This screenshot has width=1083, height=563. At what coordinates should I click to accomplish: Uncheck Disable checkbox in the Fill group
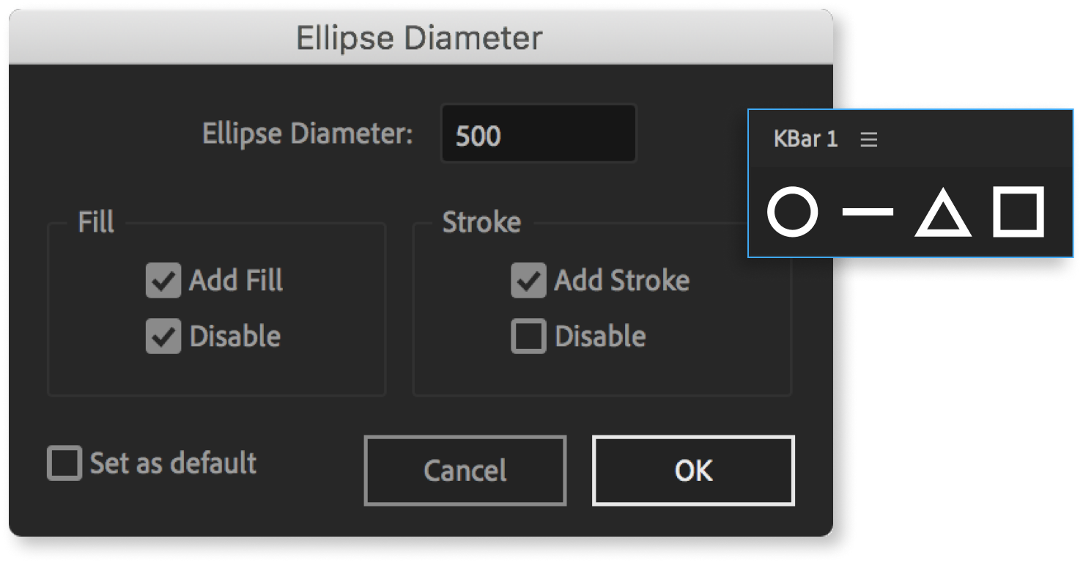(163, 336)
